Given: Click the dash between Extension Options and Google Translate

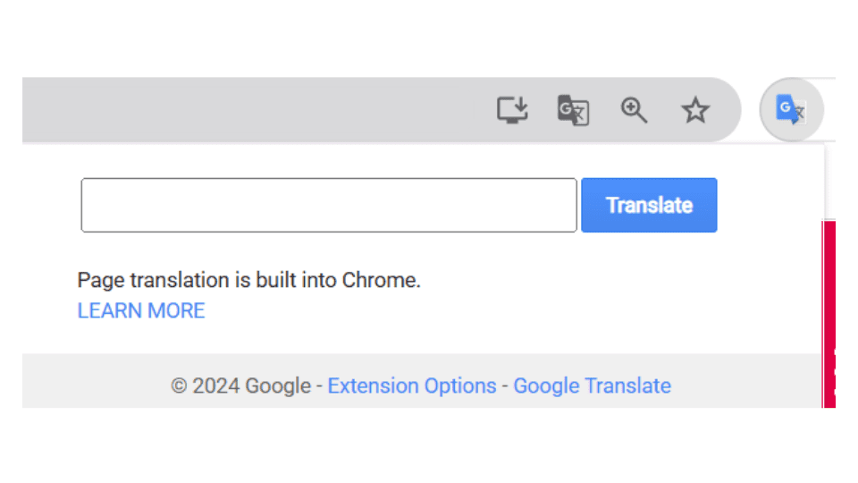Looking at the screenshot, I should click(x=505, y=386).
